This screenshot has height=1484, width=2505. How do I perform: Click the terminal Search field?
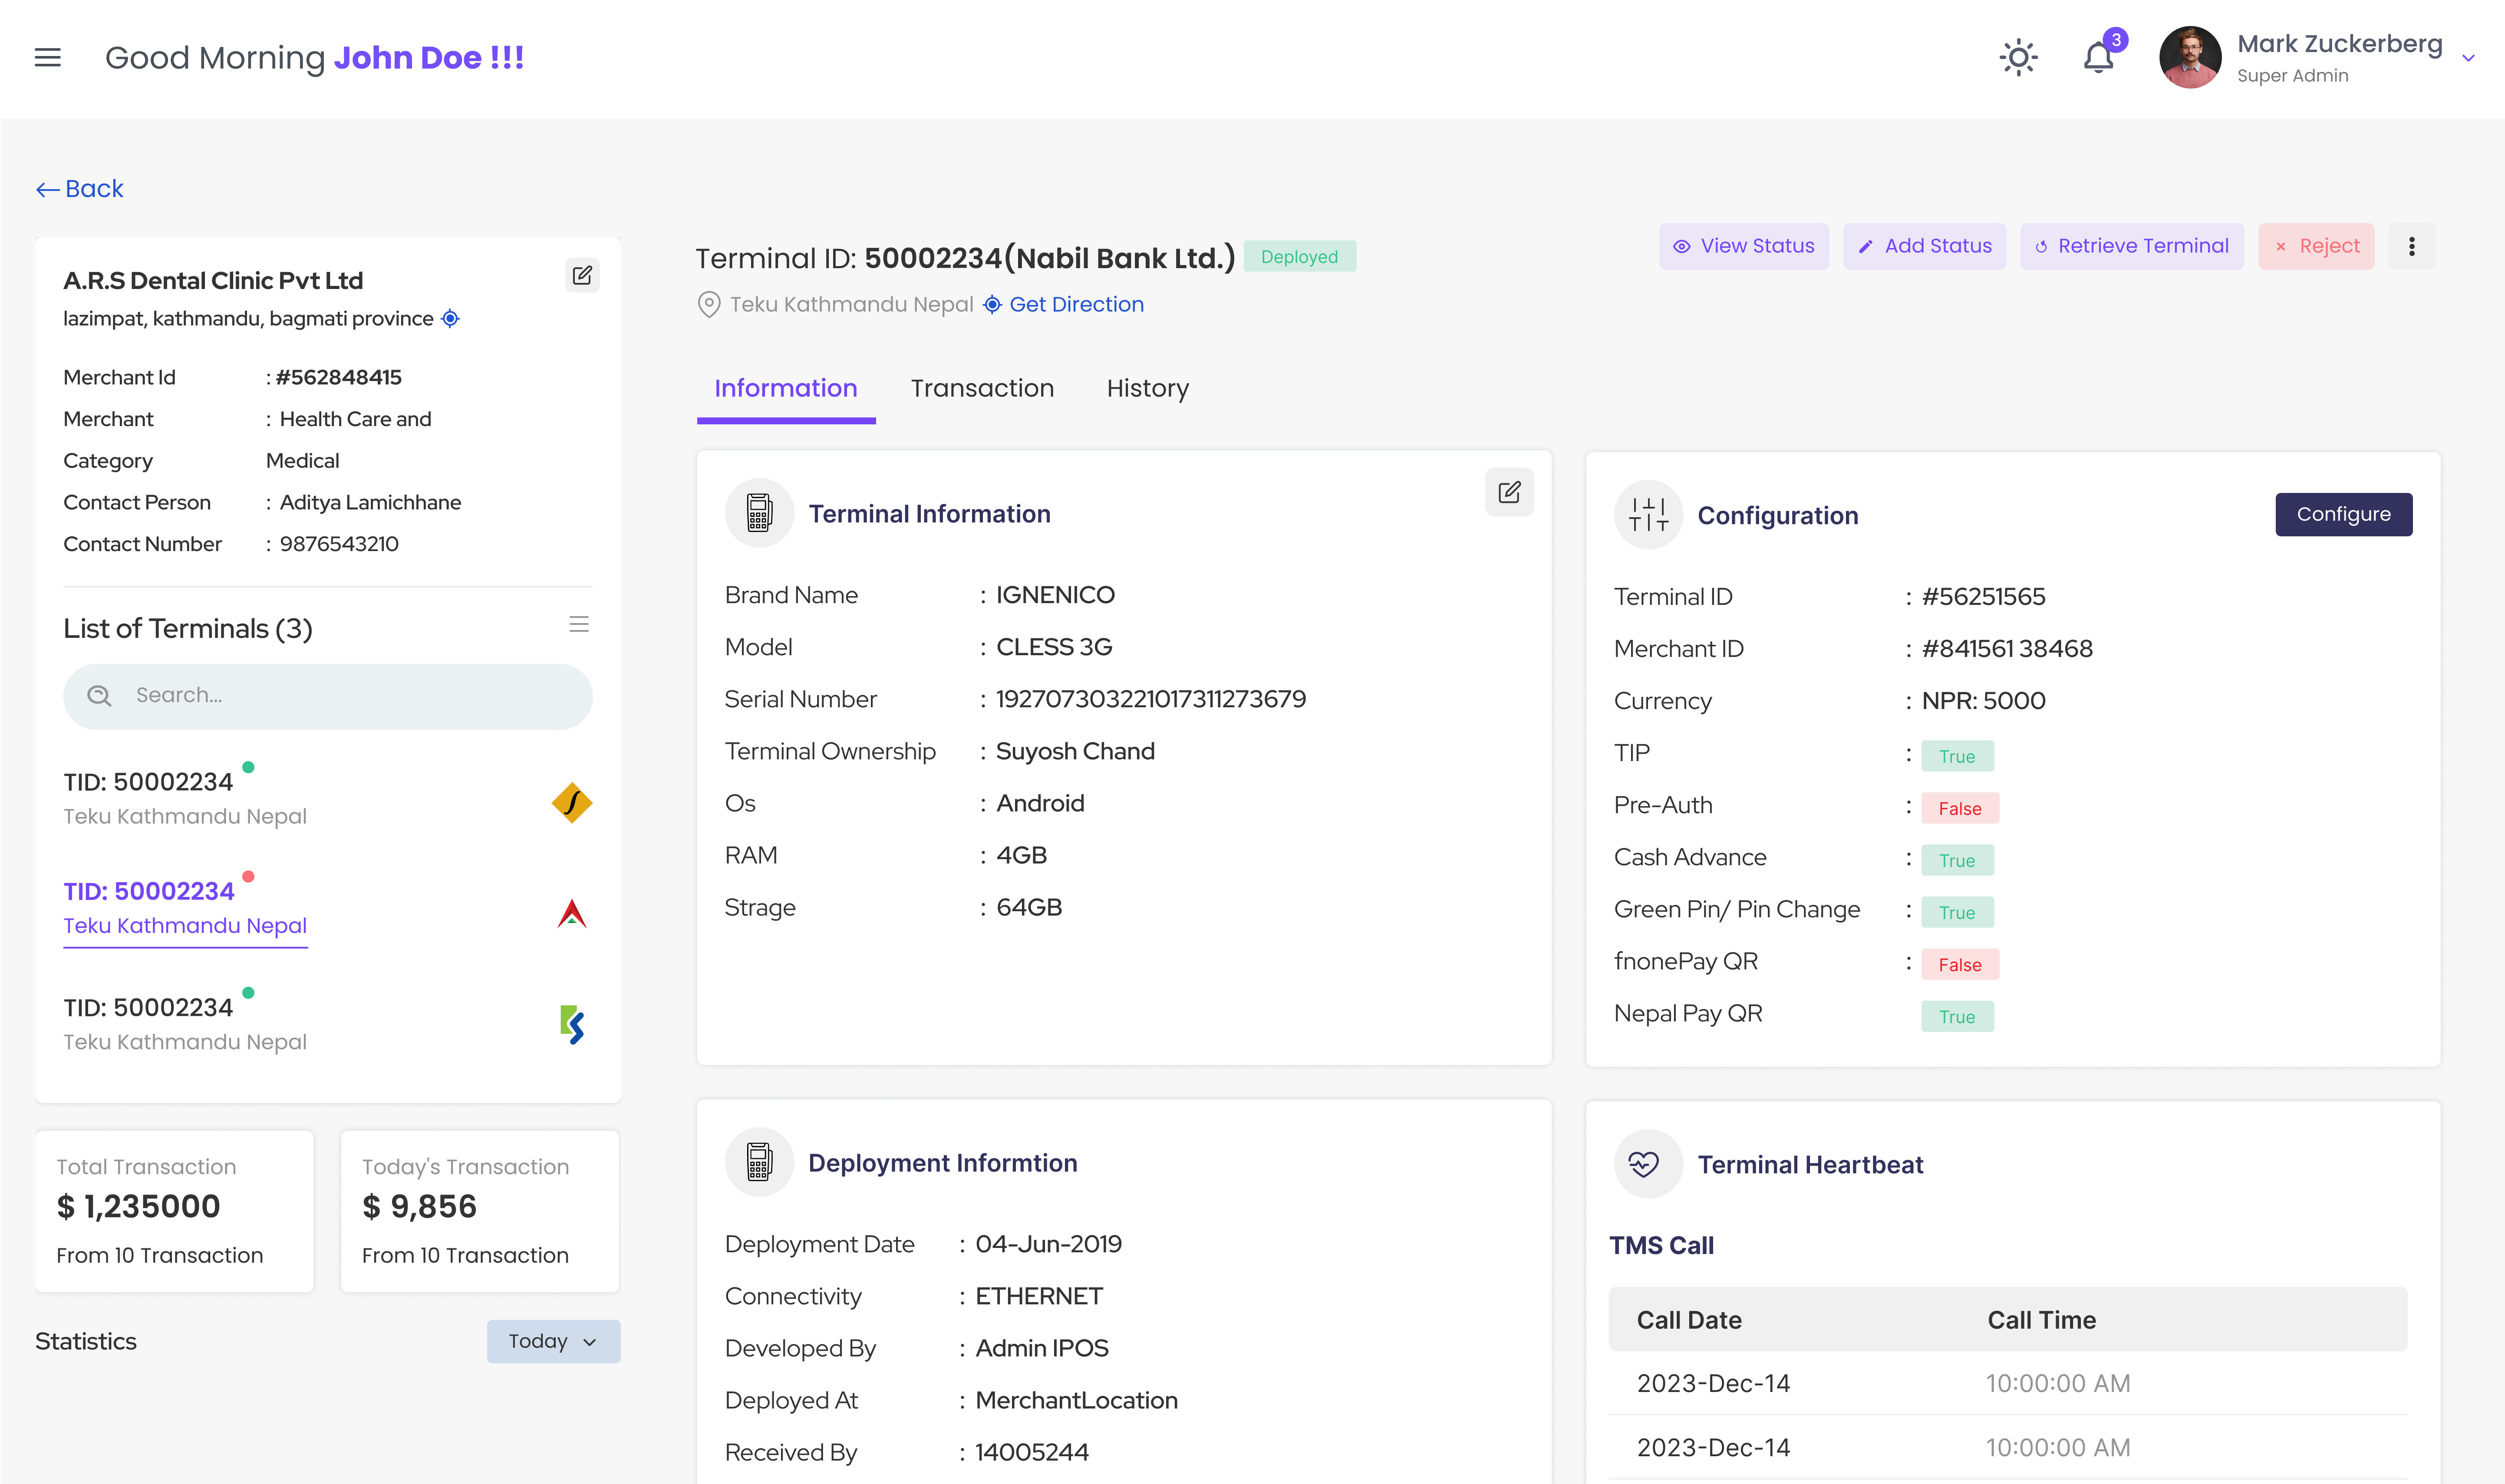click(327, 696)
